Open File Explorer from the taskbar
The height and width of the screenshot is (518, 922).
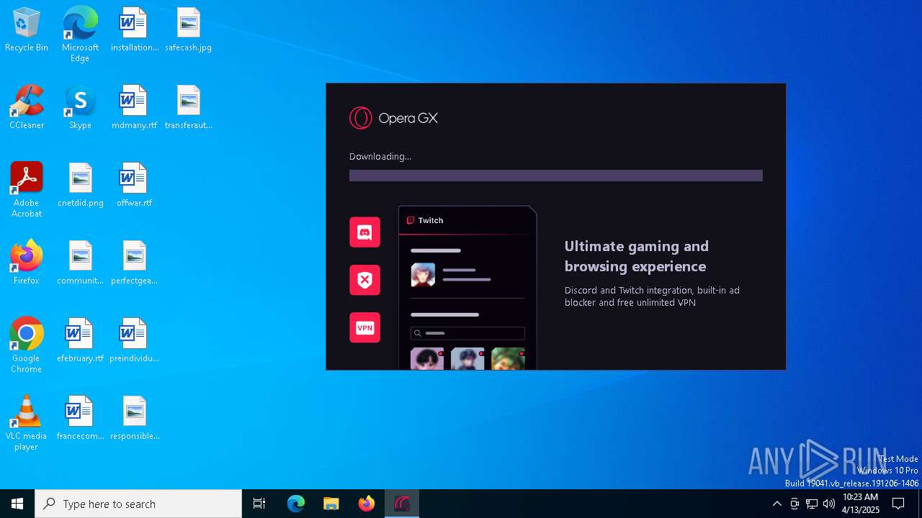click(331, 504)
